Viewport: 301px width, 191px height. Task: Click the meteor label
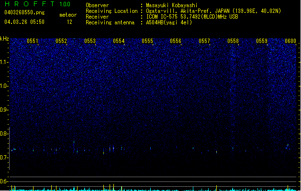[x=68, y=15]
